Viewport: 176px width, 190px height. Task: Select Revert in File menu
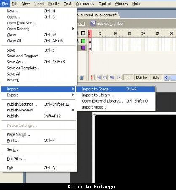click(x=38, y=80)
